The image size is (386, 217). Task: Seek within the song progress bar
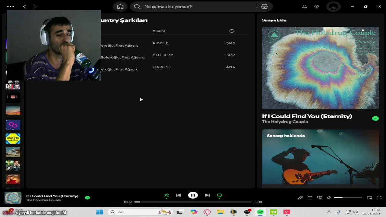[193, 202]
